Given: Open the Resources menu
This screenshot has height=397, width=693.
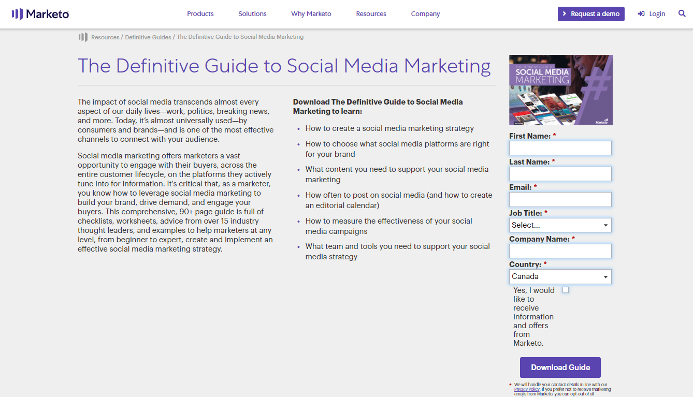Looking at the screenshot, I should [x=371, y=14].
